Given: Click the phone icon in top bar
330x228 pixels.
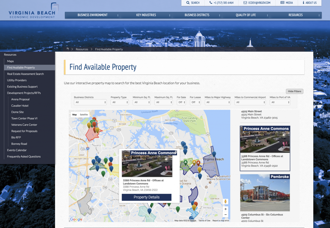Looking at the screenshot, I should [x=211, y=3].
